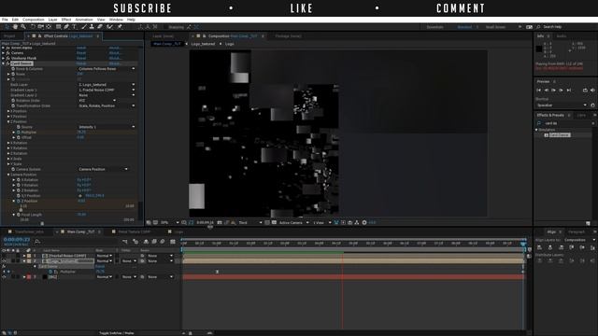Select the Hand tool
Screen dimensions: 598x336
(x=15, y=27)
